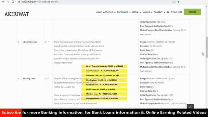208x117 pixels.
Task: Click Liberation Loan 'Profit Rate: 0%' text
Action: pyautogui.click(x=147, y=50)
